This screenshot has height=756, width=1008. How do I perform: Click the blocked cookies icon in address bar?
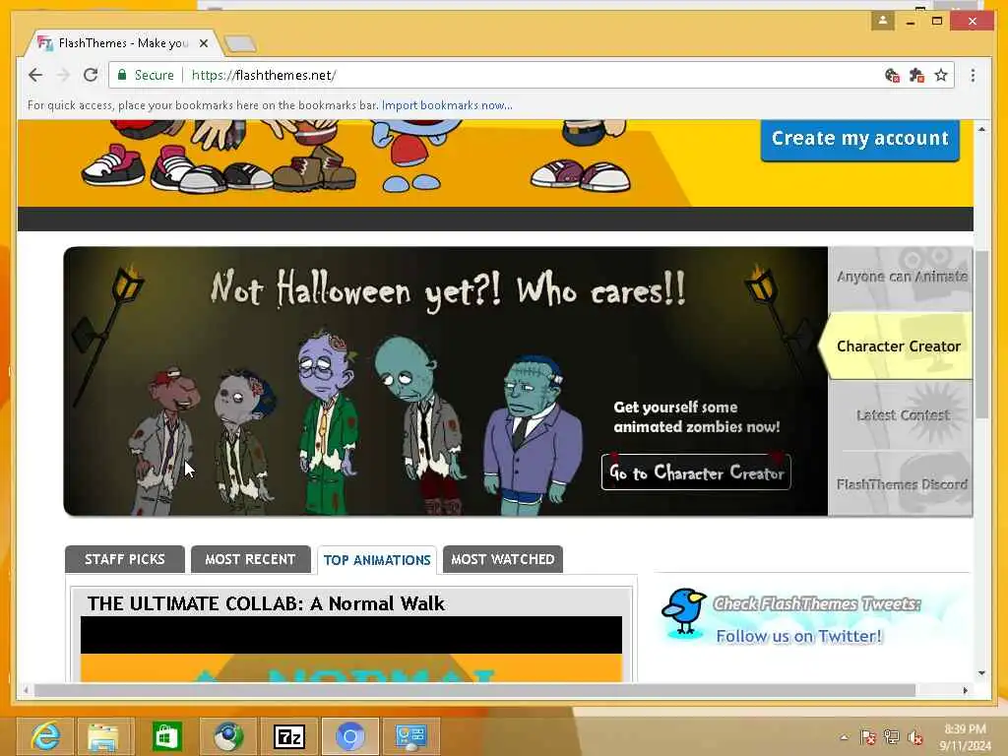pyautogui.click(x=892, y=75)
